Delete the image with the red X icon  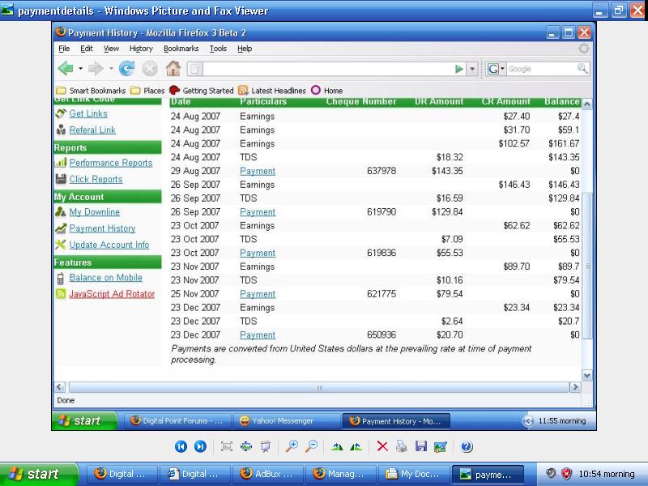(x=382, y=446)
